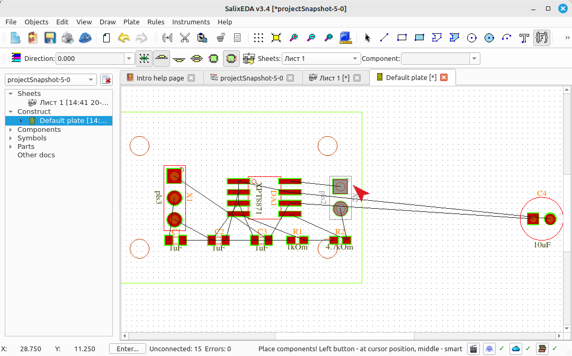
Task: Click the stacked books library status button
Action: (542, 349)
